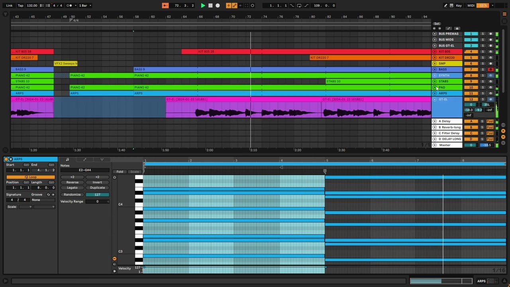The height and width of the screenshot is (287, 510).
Task: Toggle the computer MIDI keyboard icon
Action: 451,6
